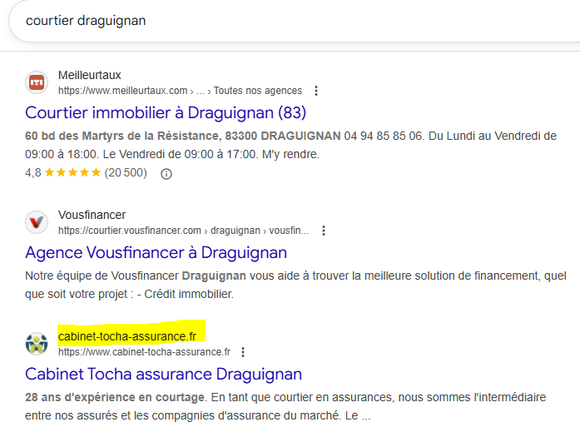Click the five-star rating of Meilleurtaux
This screenshot has width=580, height=437.
click(x=72, y=172)
